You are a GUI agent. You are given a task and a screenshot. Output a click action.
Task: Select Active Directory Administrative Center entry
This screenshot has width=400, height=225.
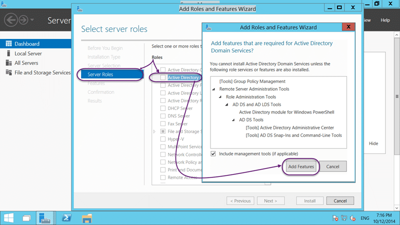pyautogui.click(x=290, y=127)
